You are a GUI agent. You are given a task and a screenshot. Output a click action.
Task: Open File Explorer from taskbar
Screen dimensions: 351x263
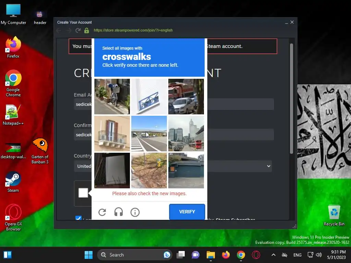pyautogui.click(x=211, y=255)
